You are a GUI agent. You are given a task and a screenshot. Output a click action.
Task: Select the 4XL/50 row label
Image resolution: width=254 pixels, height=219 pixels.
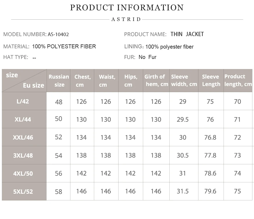pos(23,173)
